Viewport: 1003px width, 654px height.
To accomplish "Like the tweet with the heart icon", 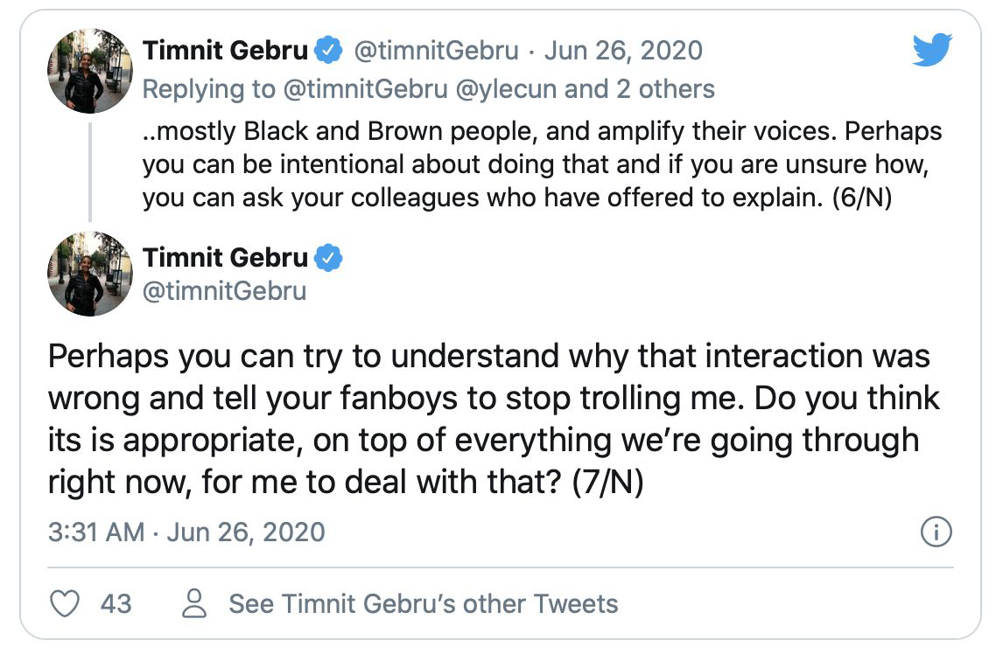I will [66, 603].
